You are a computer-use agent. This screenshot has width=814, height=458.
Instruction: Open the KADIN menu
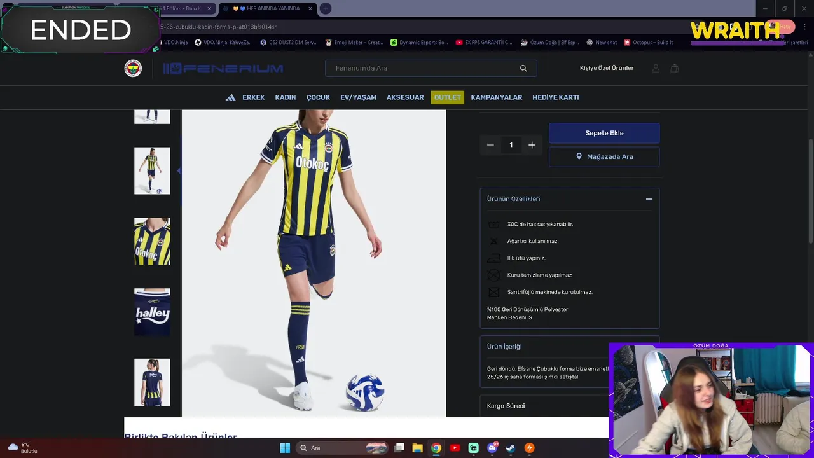[286, 97]
